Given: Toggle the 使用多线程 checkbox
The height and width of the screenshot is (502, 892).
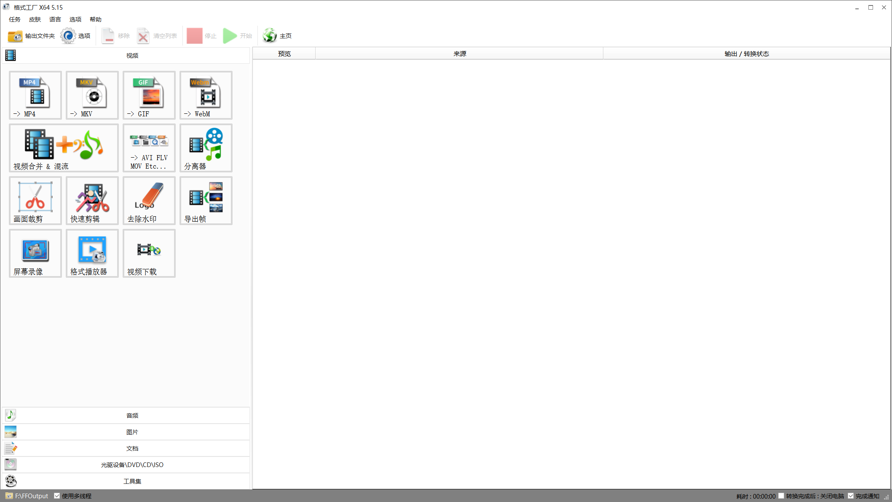Looking at the screenshot, I should 57,496.
